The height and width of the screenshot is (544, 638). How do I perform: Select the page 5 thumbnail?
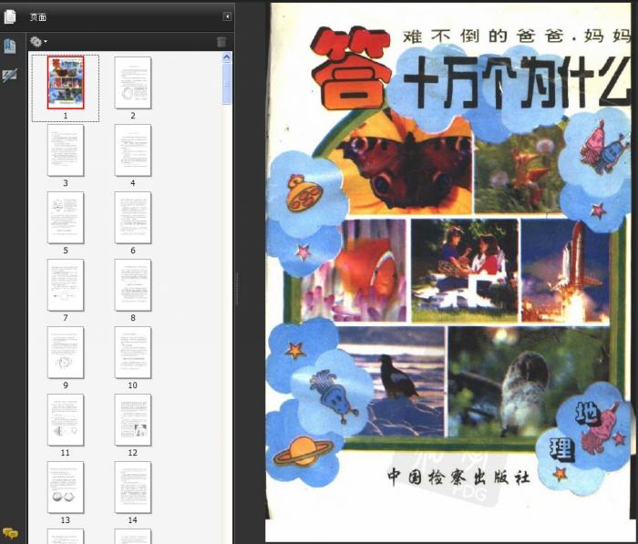click(x=66, y=218)
